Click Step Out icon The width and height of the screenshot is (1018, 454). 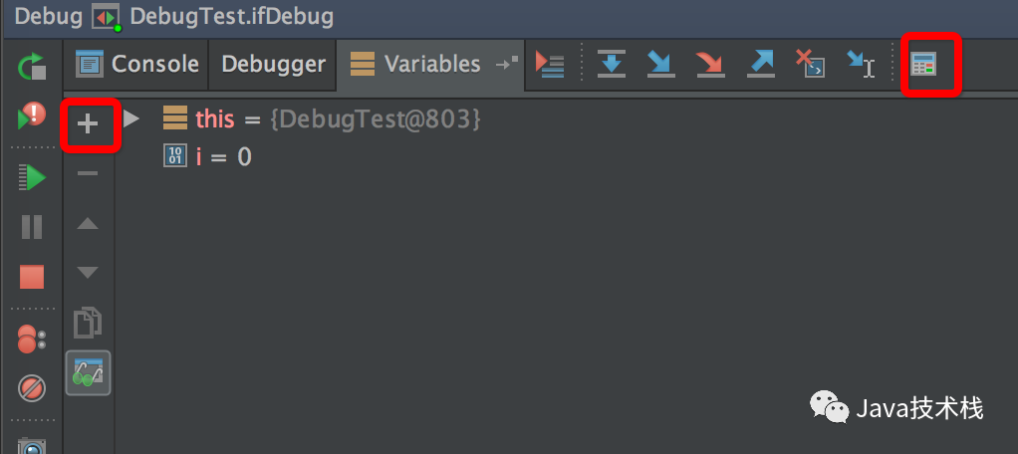coord(760,64)
